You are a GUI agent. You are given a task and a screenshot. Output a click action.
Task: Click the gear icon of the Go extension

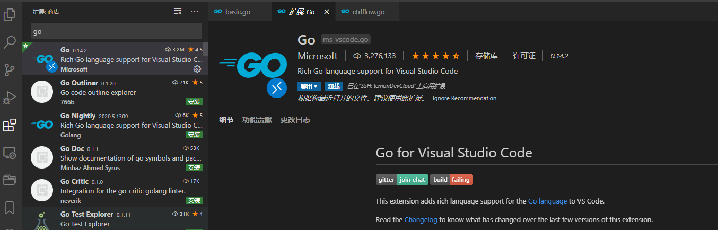coord(197,69)
